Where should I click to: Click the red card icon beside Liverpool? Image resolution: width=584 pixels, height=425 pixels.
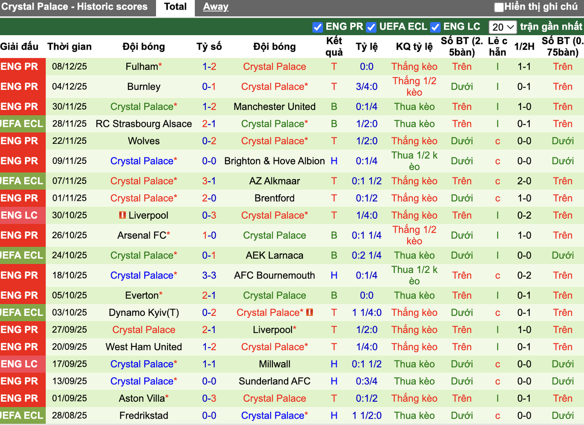point(122,215)
